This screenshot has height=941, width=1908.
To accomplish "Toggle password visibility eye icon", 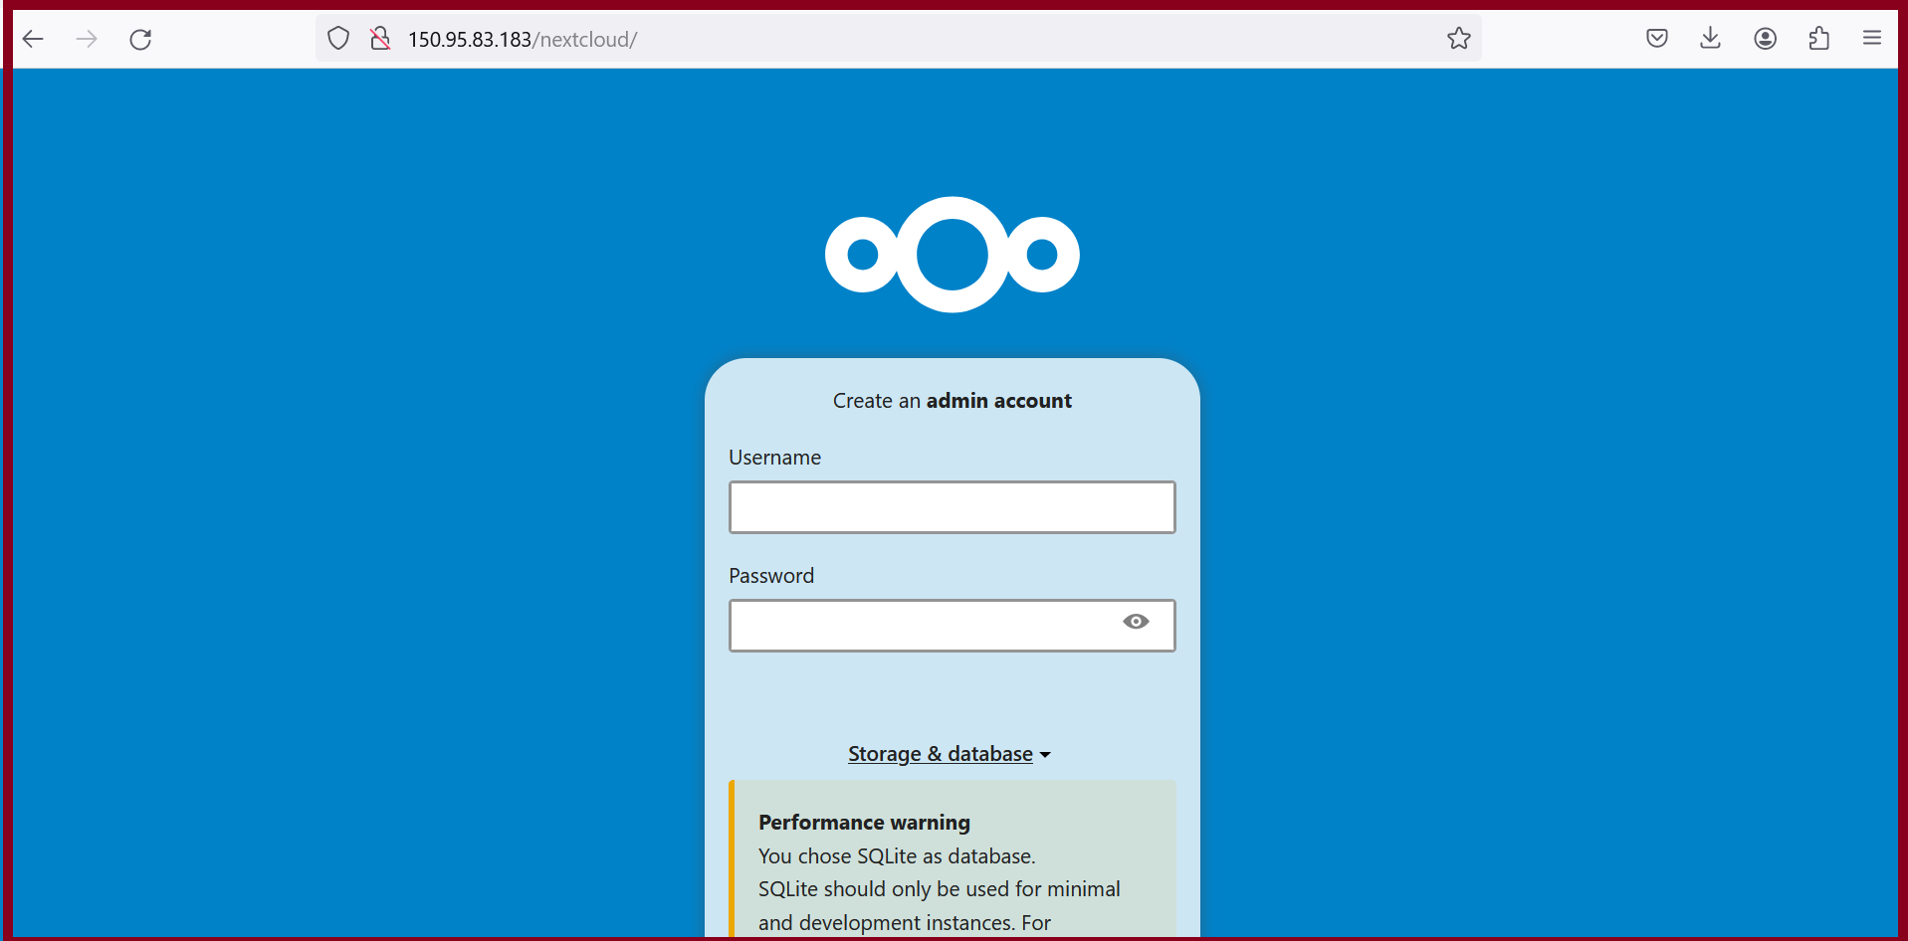I will 1136,622.
